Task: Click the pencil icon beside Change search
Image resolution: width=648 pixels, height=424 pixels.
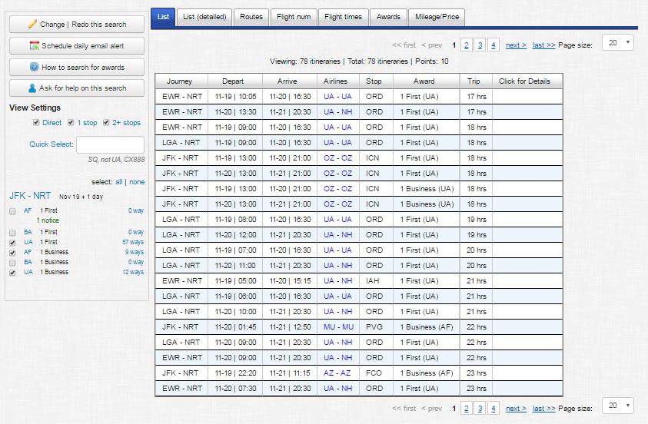Action: click(32, 25)
